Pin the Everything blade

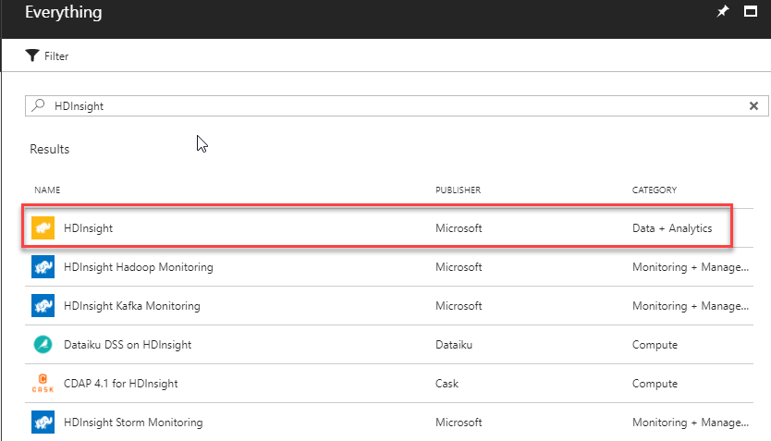point(723,12)
